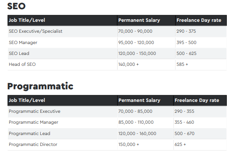This screenshot has height=156, width=231.
Task: Click the SEO Lead job title
Action: pos(19,53)
